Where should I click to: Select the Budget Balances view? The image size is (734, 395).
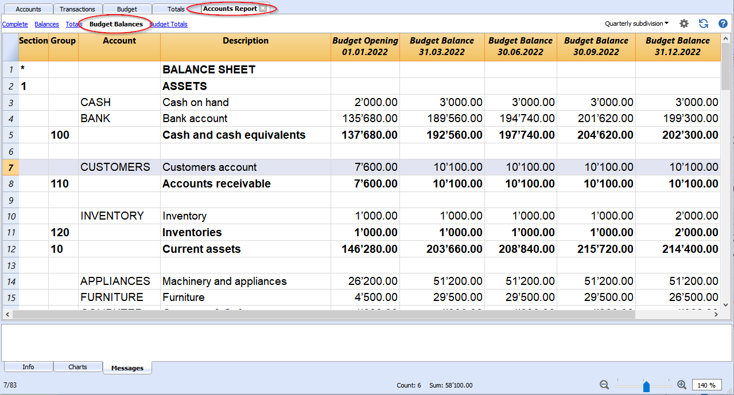[x=116, y=24]
